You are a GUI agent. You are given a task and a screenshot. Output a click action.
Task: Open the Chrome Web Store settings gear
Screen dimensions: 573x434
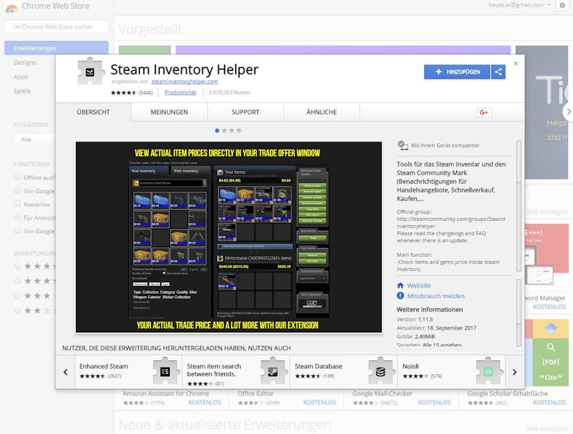(561, 5)
